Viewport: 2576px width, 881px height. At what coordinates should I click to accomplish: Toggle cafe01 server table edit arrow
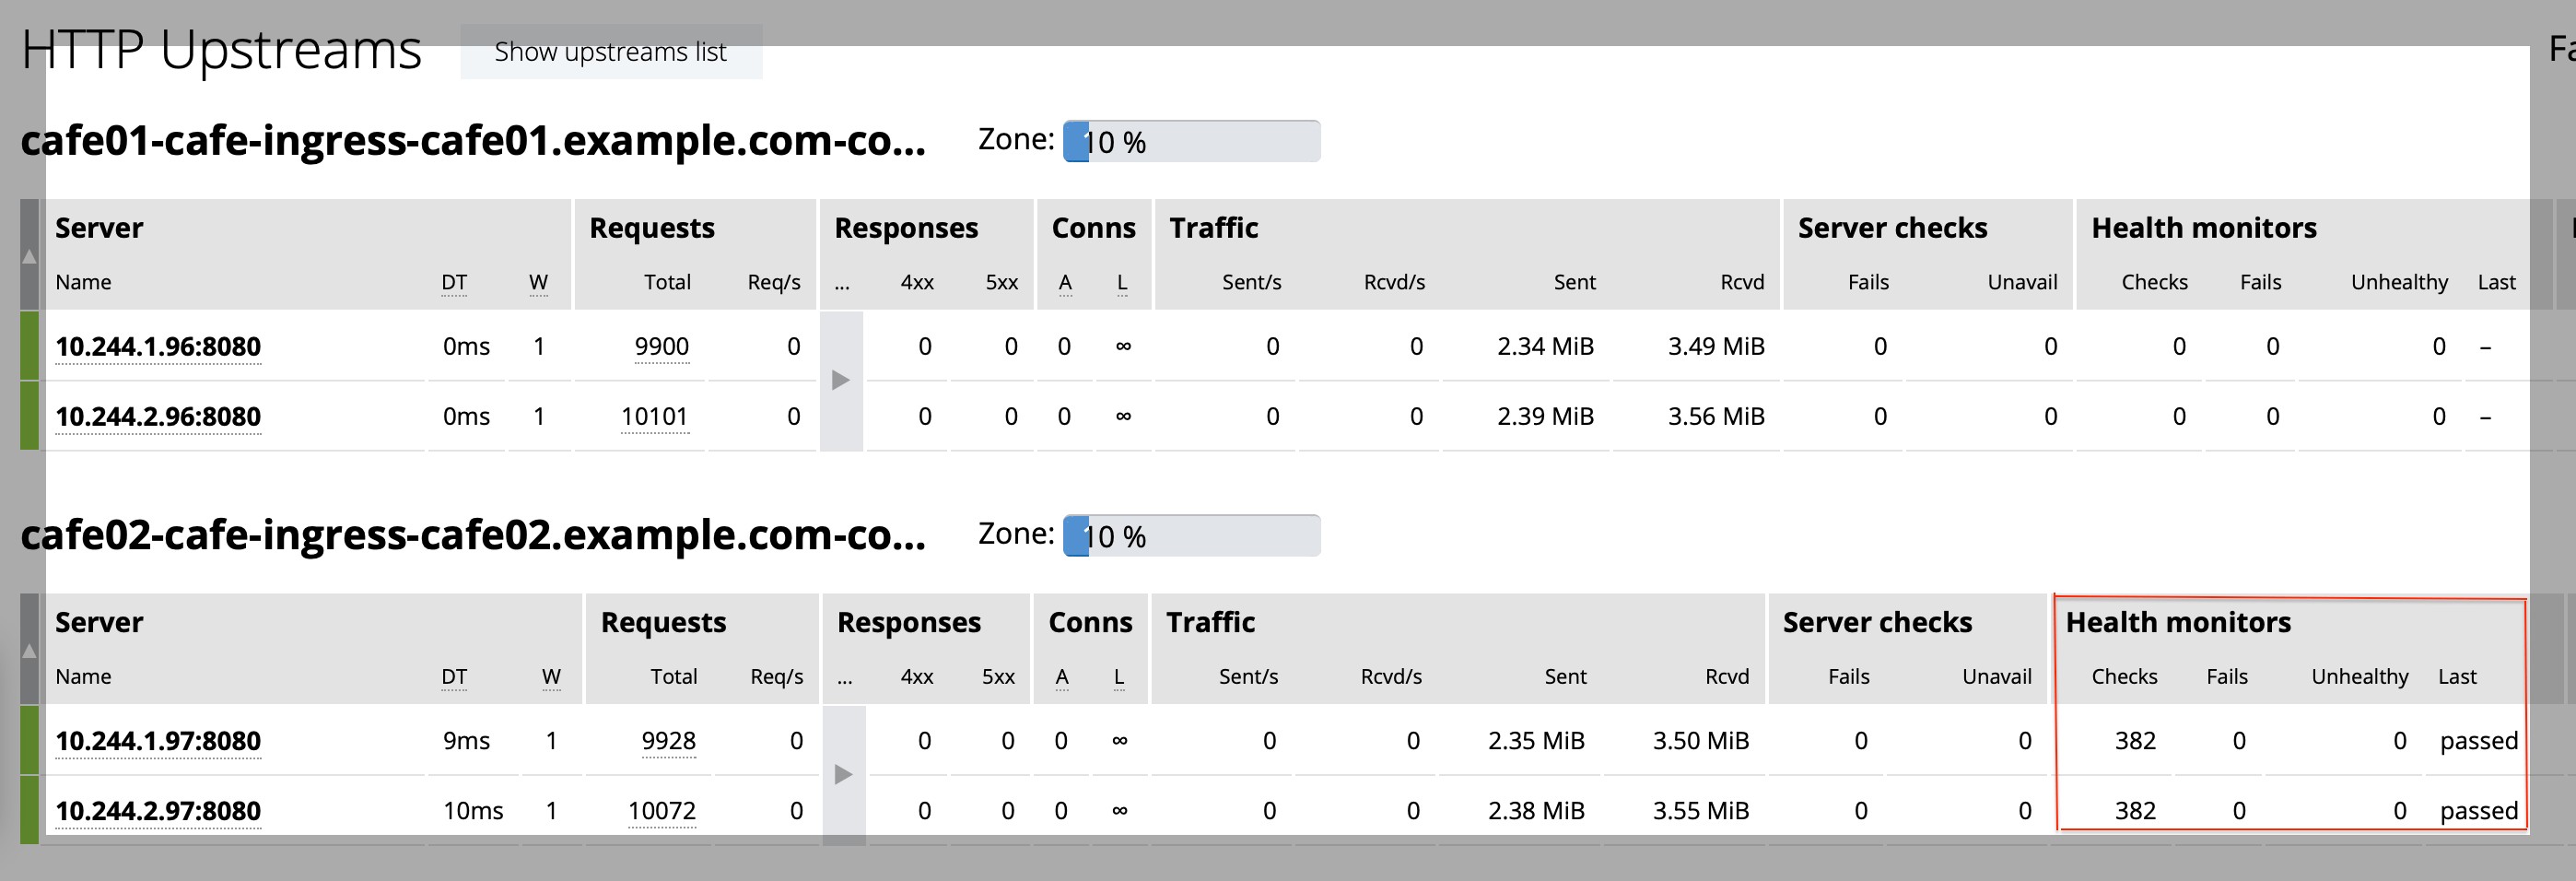(29, 256)
